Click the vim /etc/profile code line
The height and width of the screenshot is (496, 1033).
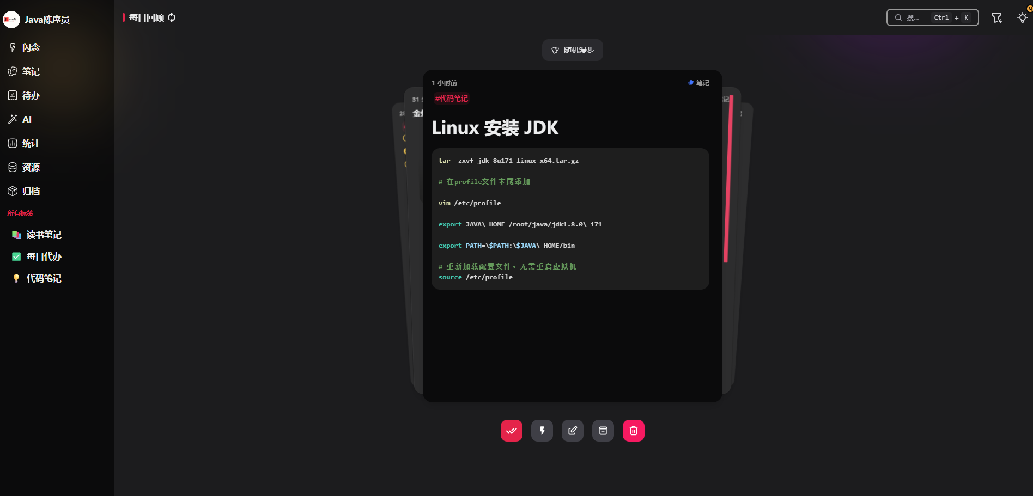470,203
